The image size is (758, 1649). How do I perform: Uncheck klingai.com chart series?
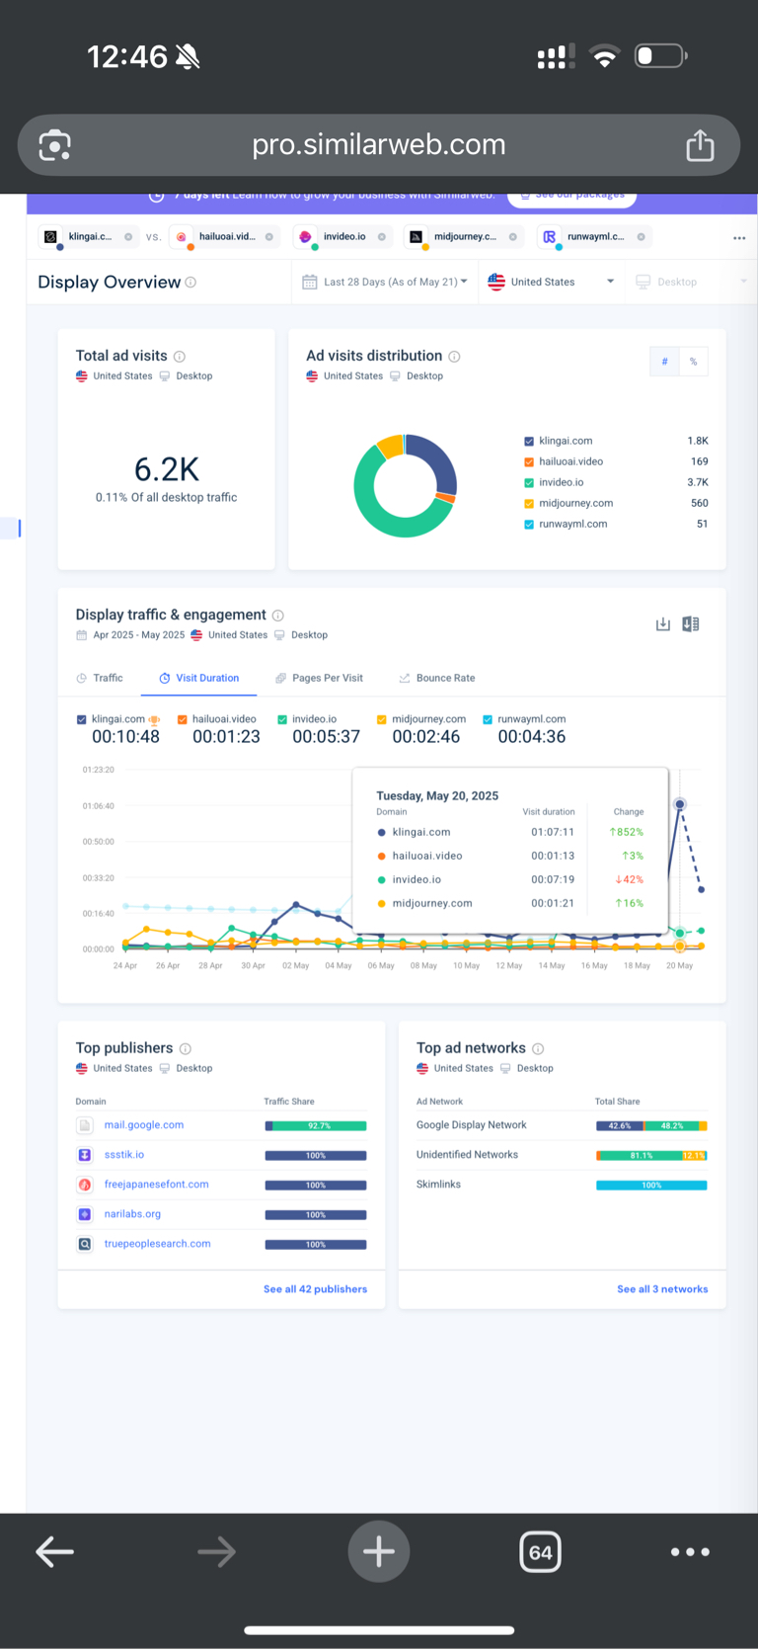81,719
